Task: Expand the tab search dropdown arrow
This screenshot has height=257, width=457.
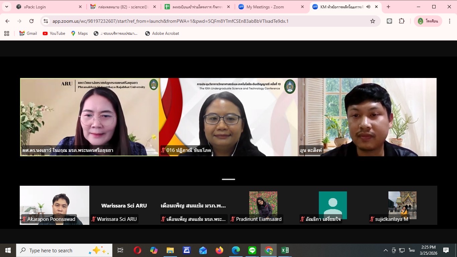Action: click(6, 7)
